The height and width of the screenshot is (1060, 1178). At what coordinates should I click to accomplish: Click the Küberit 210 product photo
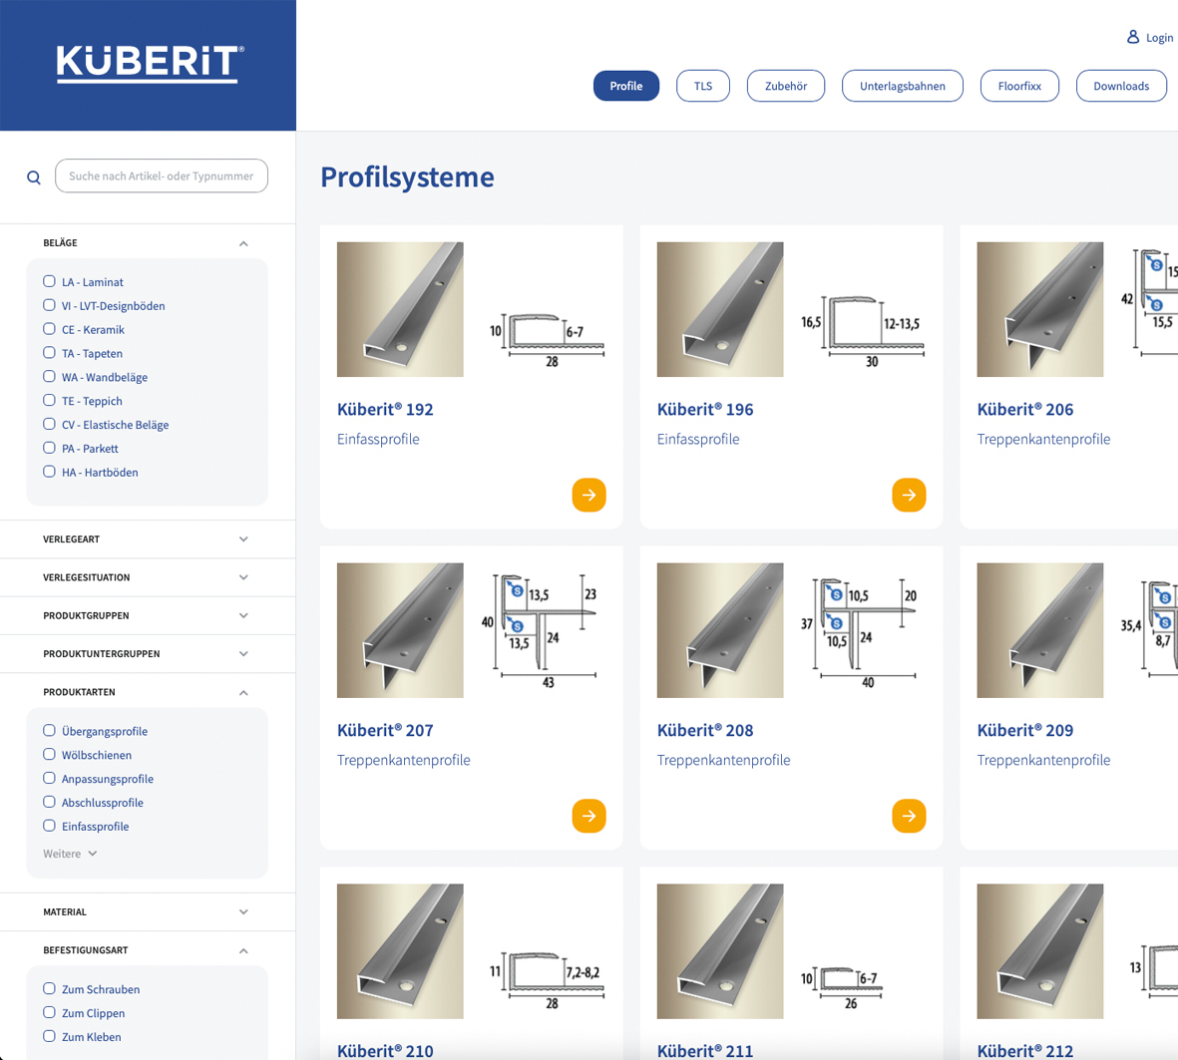pyautogui.click(x=400, y=950)
